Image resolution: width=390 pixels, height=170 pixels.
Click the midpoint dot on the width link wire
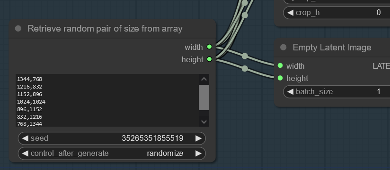click(245, 56)
